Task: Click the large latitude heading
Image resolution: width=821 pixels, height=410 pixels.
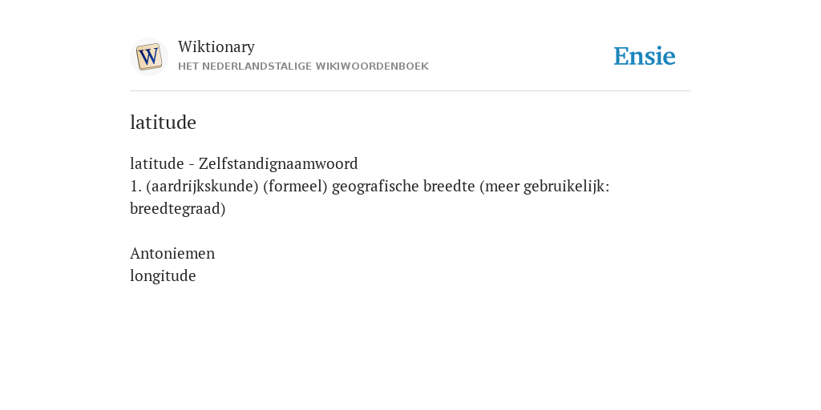Action: point(163,123)
